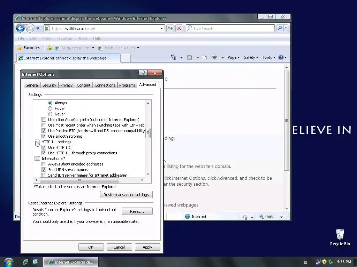Click the IE Back navigation button

coord(21,29)
